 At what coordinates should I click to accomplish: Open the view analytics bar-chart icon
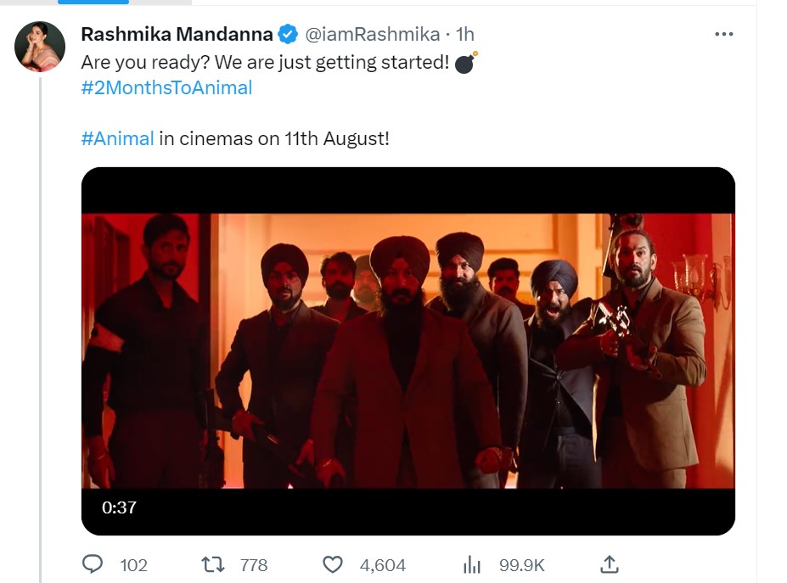tap(471, 564)
